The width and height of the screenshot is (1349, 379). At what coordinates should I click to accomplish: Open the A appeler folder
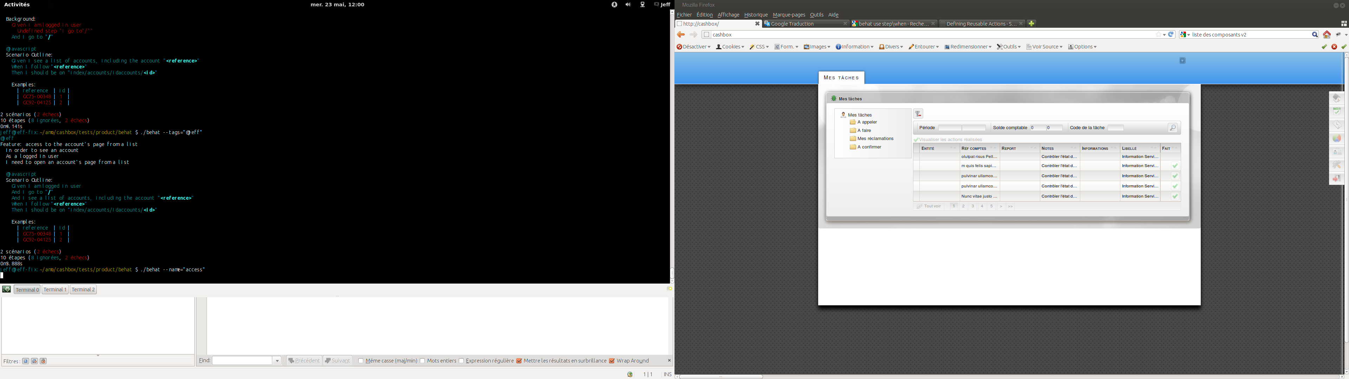pos(863,122)
